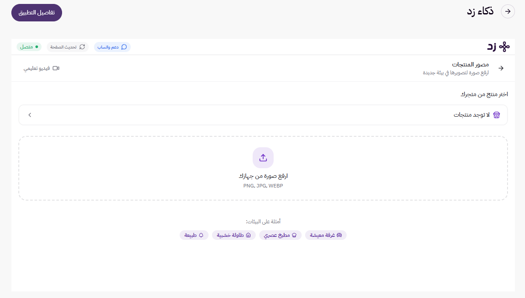Click the back arrow beside ذكاء زد
525x298 pixels.
pyautogui.click(x=507, y=11)
